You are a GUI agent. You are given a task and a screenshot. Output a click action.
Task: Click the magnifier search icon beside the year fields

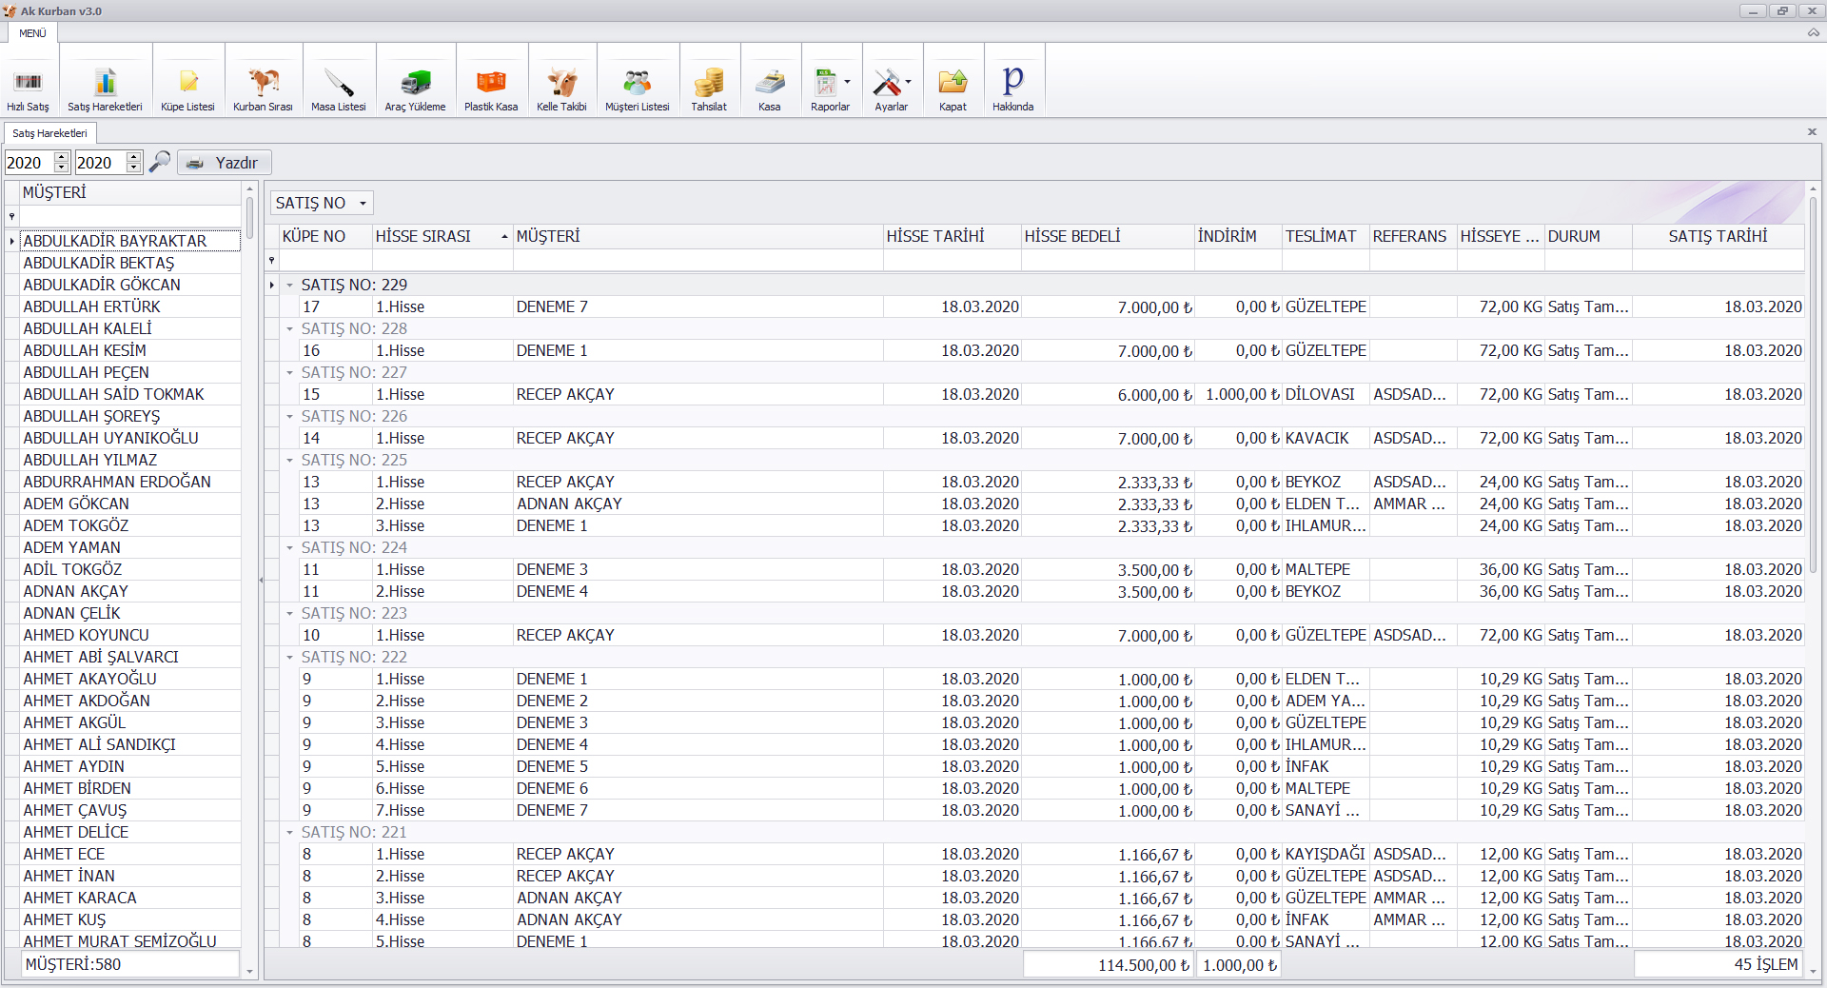[x=160, y=162]
